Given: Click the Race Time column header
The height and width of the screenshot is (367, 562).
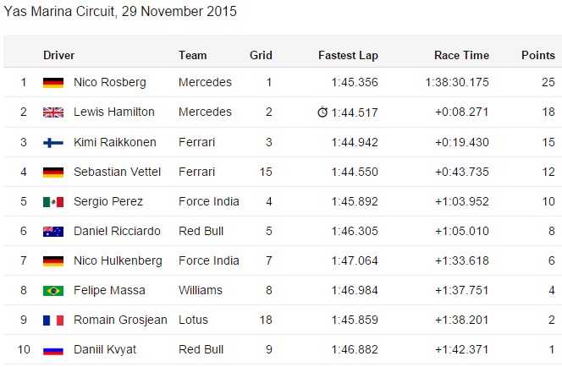Looking at the screenshot, I should click(x=461, y=55).
